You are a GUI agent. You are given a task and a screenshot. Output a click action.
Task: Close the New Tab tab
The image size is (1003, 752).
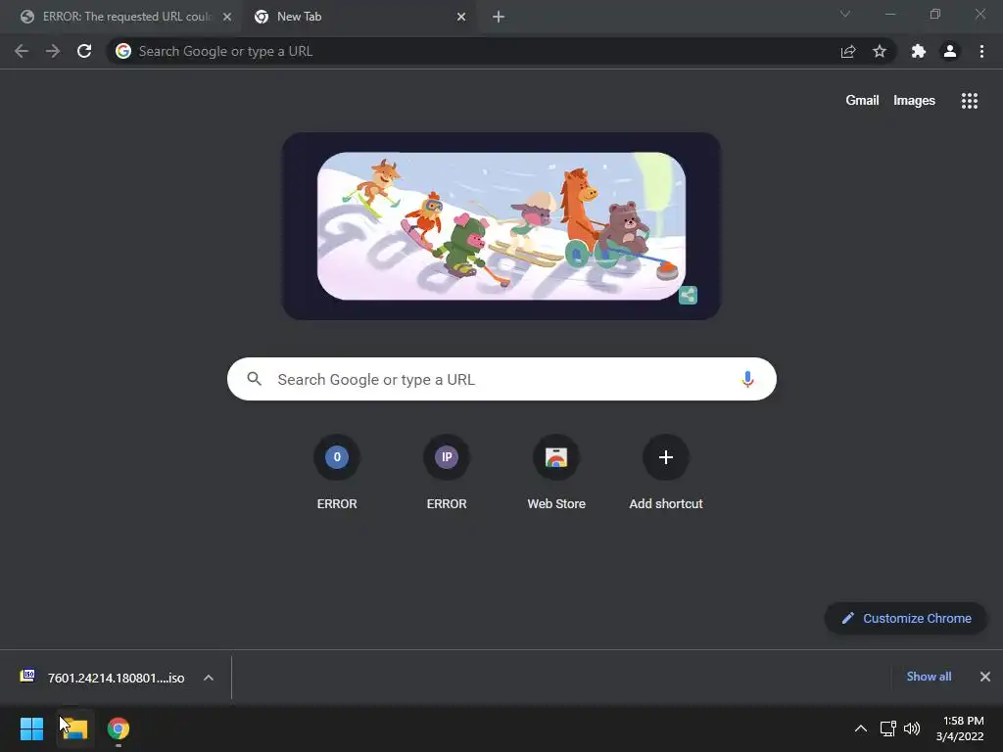461,17
